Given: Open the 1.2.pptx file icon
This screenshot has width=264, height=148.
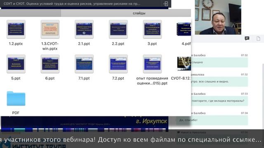Looking at the screenshot, I should (x=16, y=29).
